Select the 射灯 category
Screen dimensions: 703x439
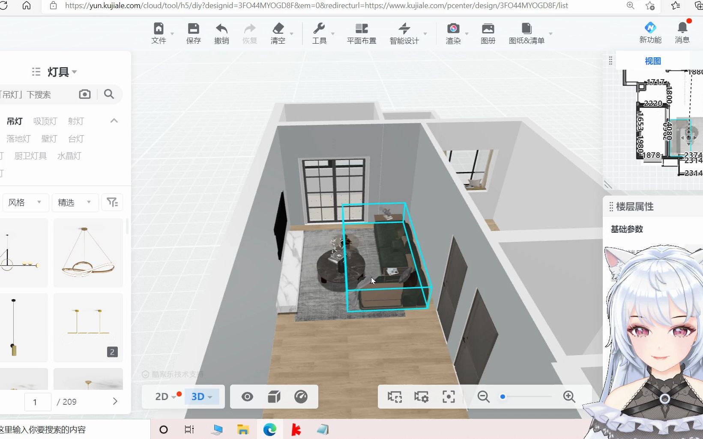(76, 121)
